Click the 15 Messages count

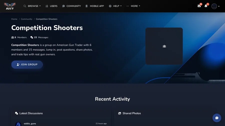click(x=39, y=37)
